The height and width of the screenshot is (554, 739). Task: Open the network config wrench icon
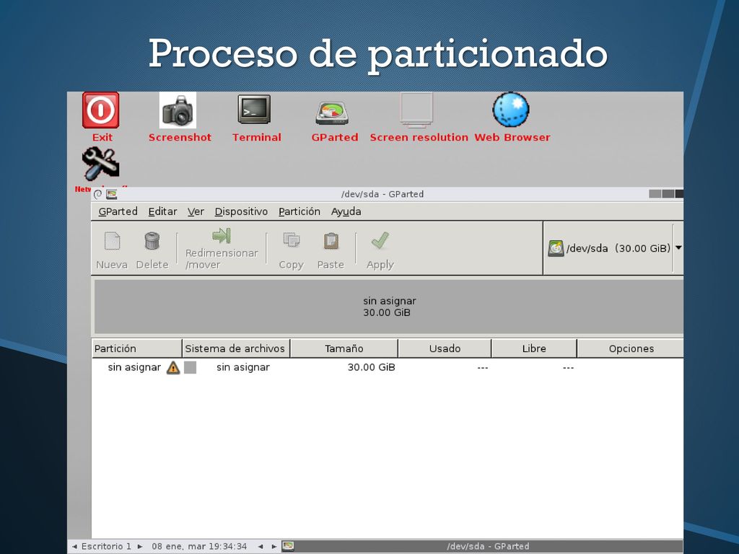coord(100,164)
